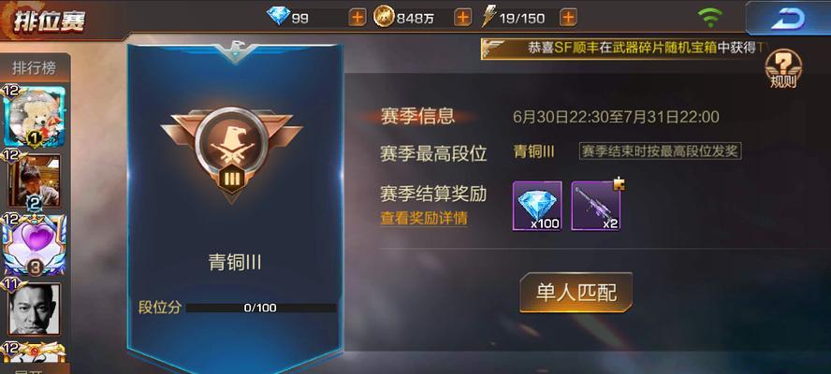Viewport: 831px width, 374px height.
Task: Tap the blue back arrow button
Action: click(x=788, y=19)
